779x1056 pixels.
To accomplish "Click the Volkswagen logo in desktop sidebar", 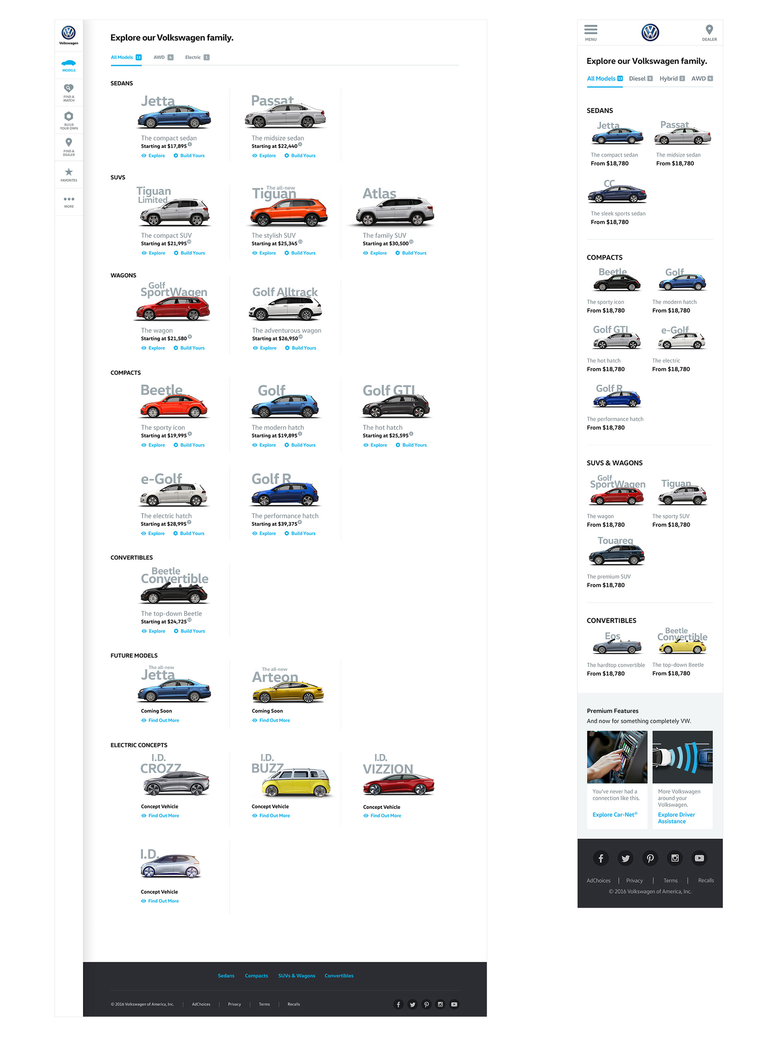I will (x=69, y=35).
